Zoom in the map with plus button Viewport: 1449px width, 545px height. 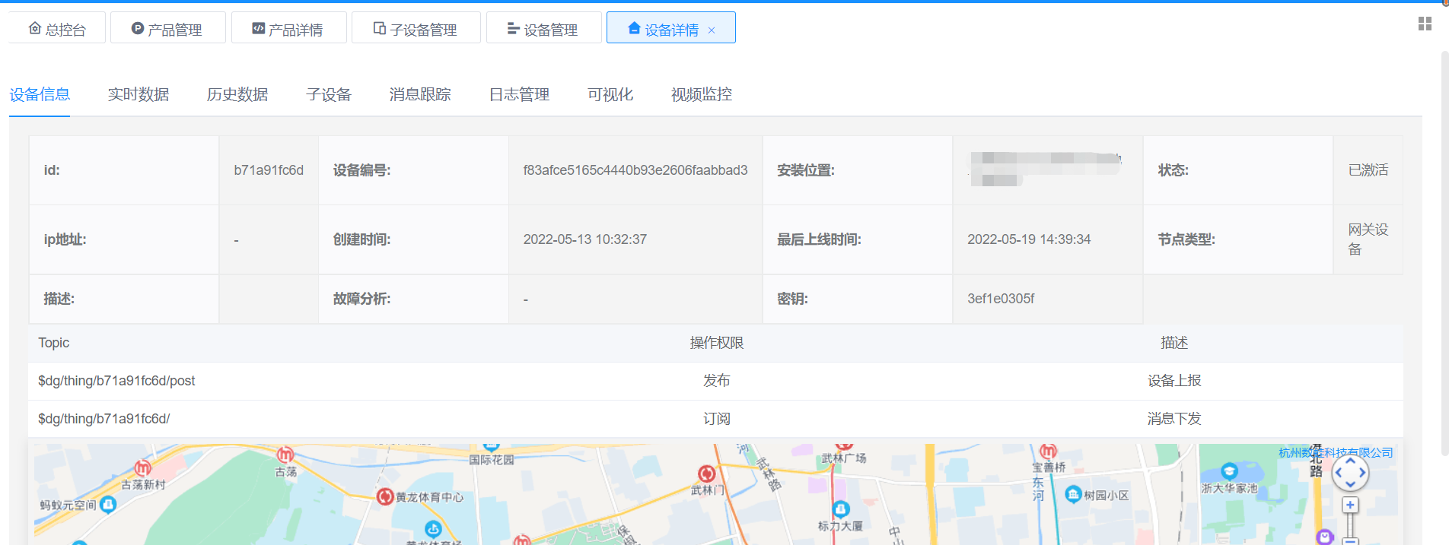pyautogui.click(x=1350, y=505)
